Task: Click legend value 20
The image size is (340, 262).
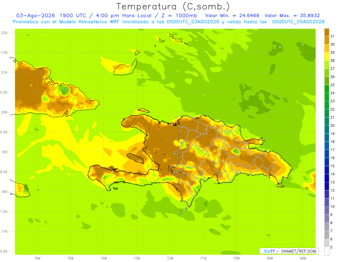Action: (x=333, y=125)
